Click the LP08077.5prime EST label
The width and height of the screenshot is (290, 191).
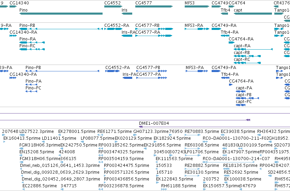tap(98, 138)
